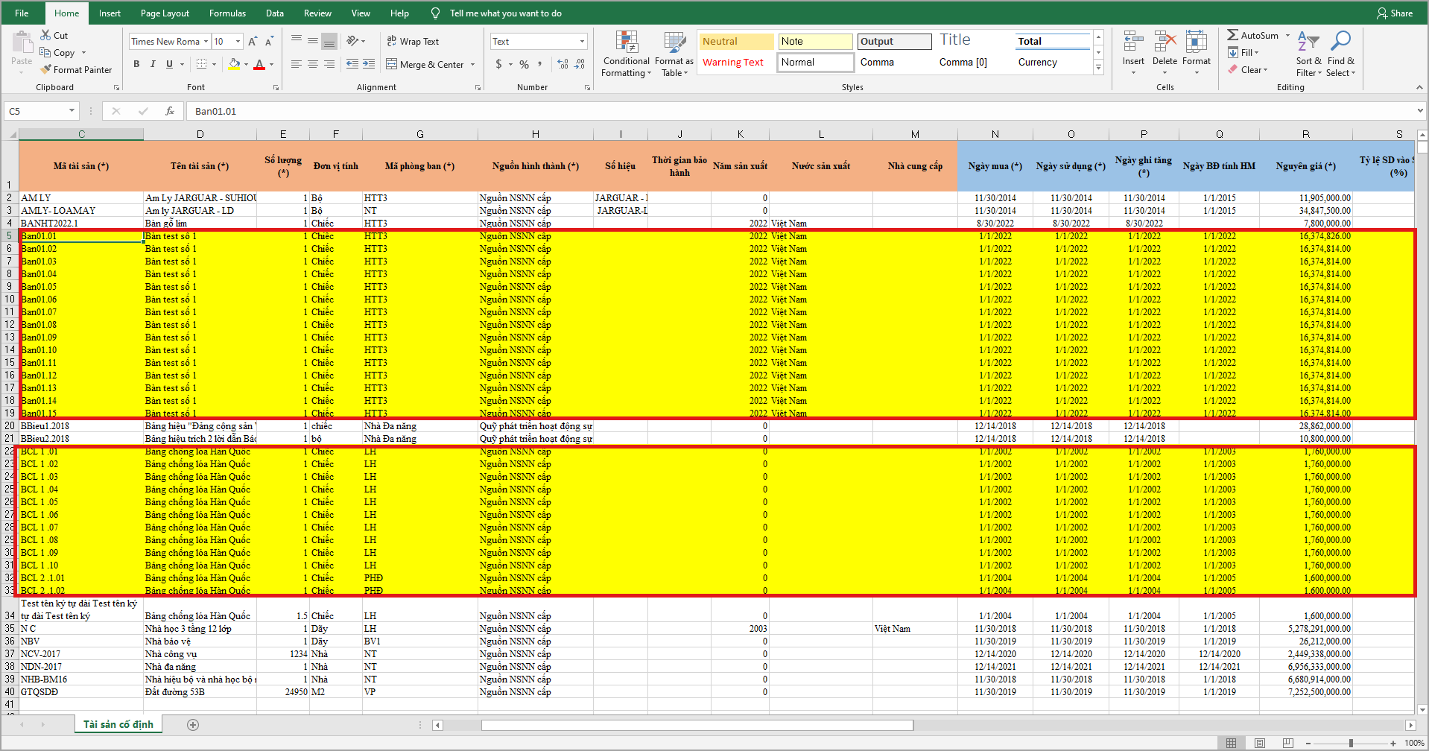Toggle Wrap Text for the cell
1429x751 pixels.
point(413,42)
